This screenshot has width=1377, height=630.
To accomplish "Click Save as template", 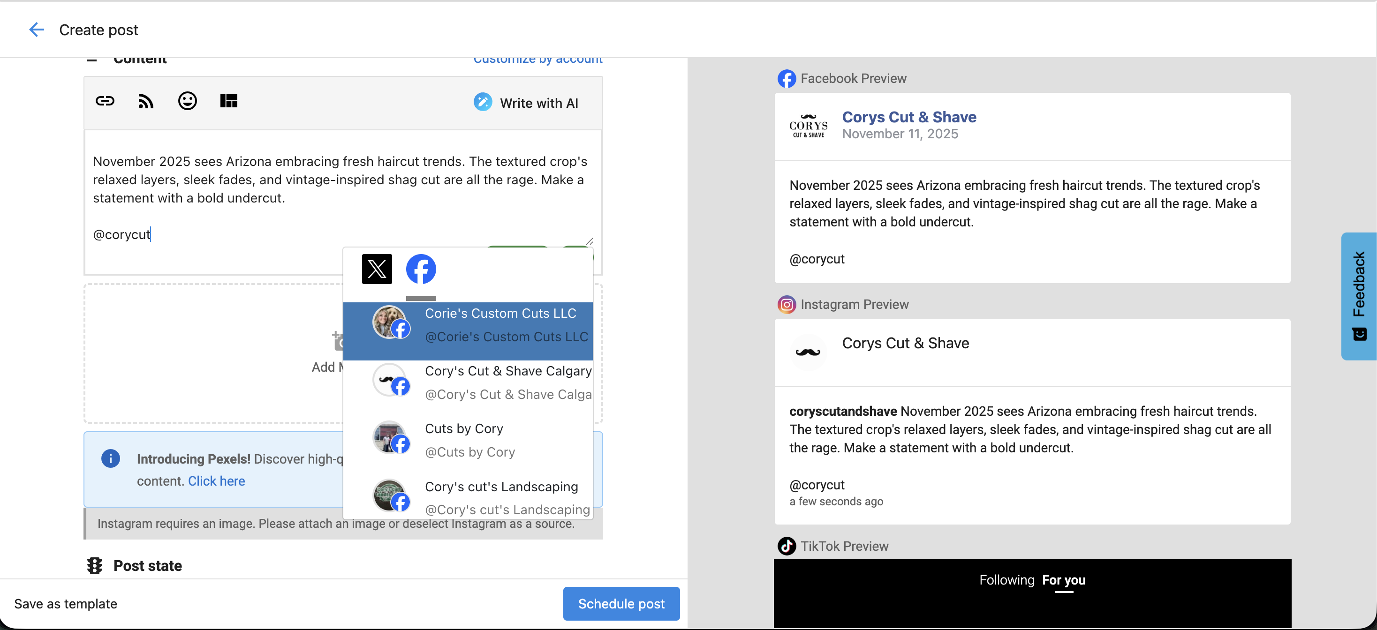I will tap(66, 604).
